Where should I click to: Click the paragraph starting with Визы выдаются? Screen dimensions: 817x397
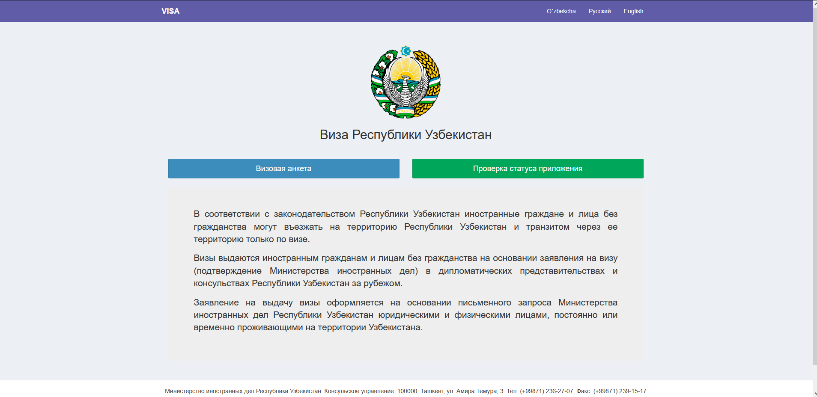[x=406, y=270]
